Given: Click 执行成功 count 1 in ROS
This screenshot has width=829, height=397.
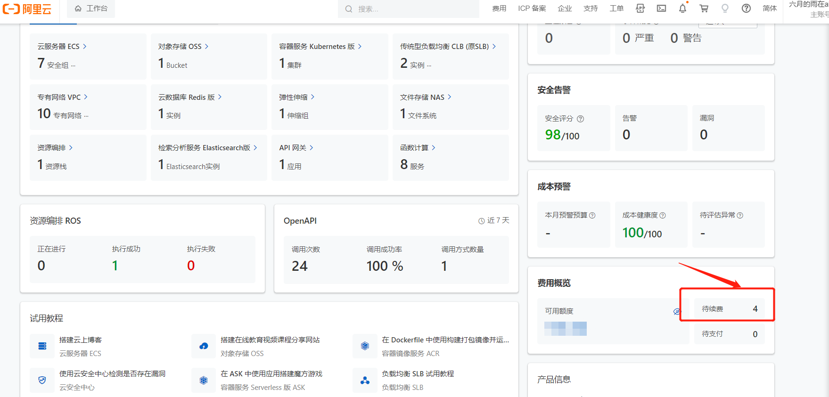Looking at the screenshot, I should tap(115, 266).
